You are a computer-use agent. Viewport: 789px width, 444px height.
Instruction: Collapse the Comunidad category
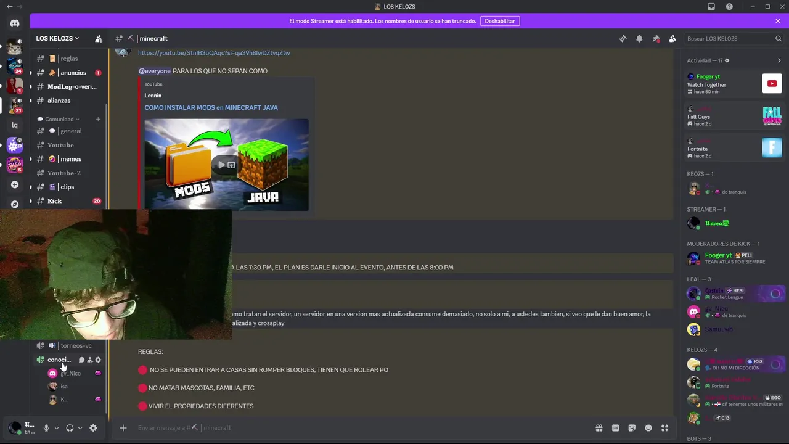coord(59,119)
